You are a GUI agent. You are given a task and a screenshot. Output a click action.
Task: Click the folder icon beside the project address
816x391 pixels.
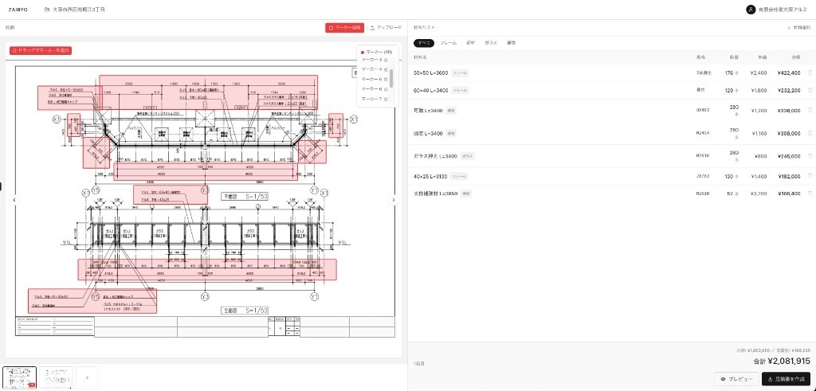pyautogui.click(x=47, y=10)
